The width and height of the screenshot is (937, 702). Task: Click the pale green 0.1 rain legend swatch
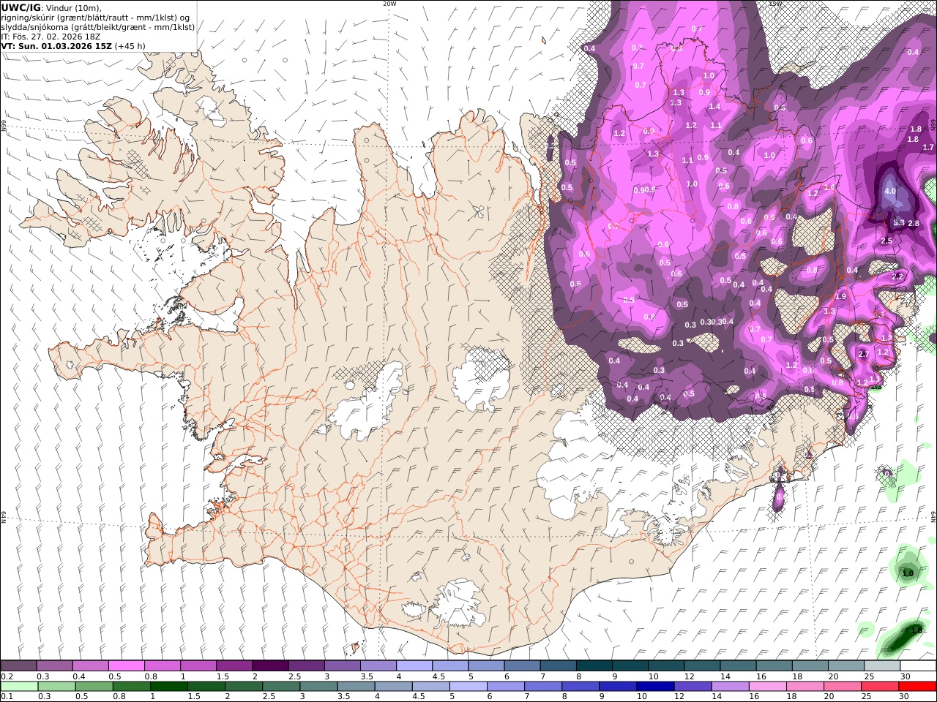pos(19,687)
